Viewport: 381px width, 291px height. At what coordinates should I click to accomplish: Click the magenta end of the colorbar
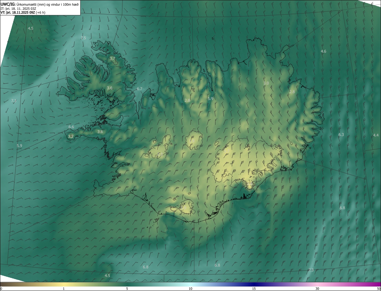(376, 284)
